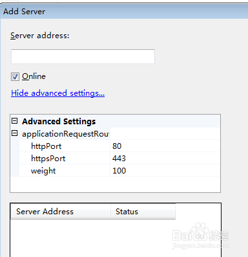Collapse the applicationRequestRouting group
This screenshot has height=257, width=248.
coord(14,133)
